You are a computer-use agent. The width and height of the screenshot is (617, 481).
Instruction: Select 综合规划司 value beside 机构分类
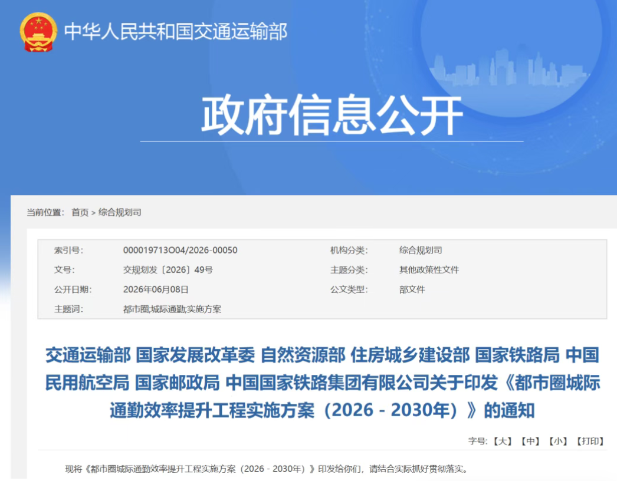pyautogui.click(x=421, y=250)
